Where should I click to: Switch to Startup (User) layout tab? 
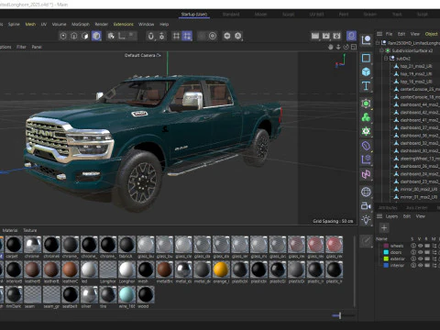click(194, 14)
